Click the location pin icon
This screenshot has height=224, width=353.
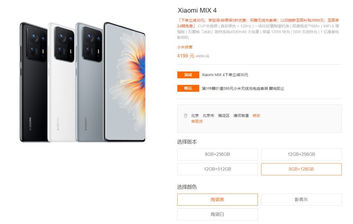tap(186, 116)
